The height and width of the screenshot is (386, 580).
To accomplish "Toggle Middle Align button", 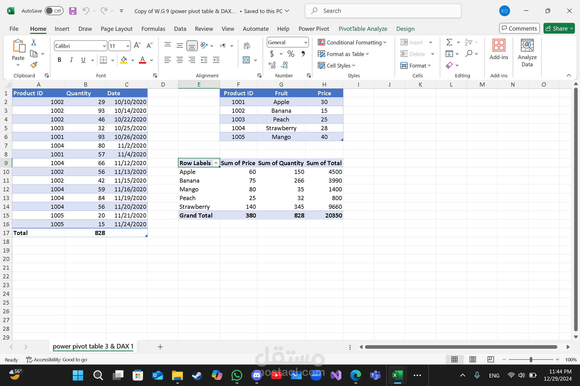I will 180,46.
